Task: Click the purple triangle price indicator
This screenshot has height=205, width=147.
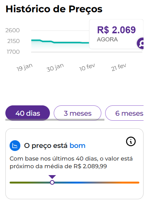Action: pyautogui.click(x=52, y=177)
